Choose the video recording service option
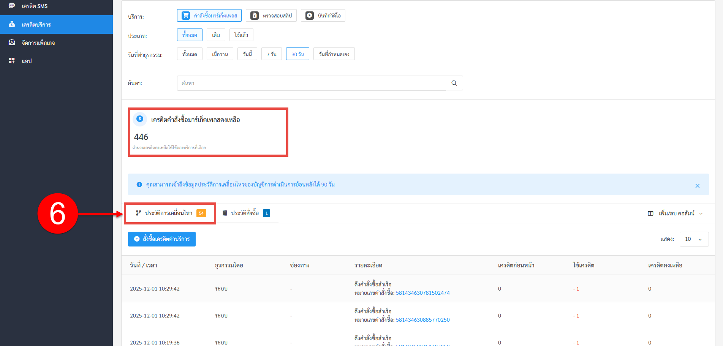This screenshot has height=346, width=723. (x=323, y=16)
